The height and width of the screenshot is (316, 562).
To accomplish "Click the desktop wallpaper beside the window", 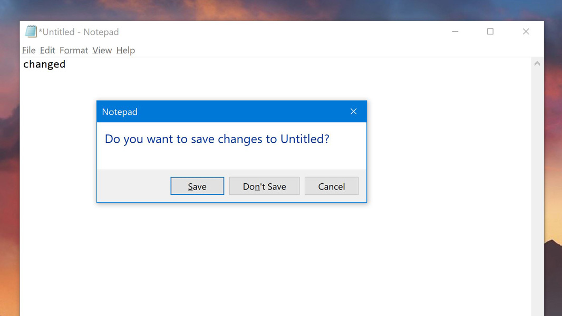I will click(553, 158).
